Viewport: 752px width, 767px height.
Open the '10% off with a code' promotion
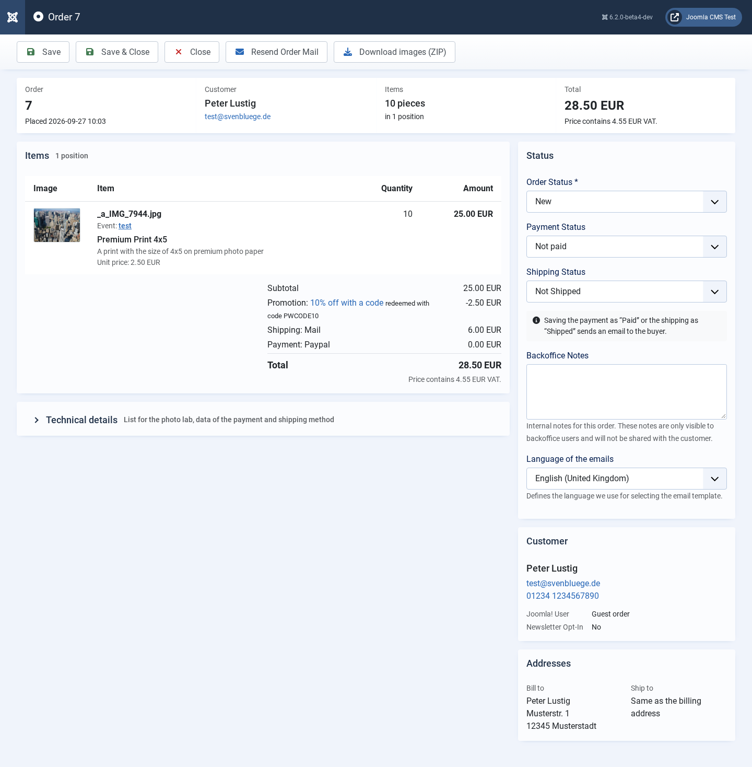pyautogui.click(x=347, y=303)
